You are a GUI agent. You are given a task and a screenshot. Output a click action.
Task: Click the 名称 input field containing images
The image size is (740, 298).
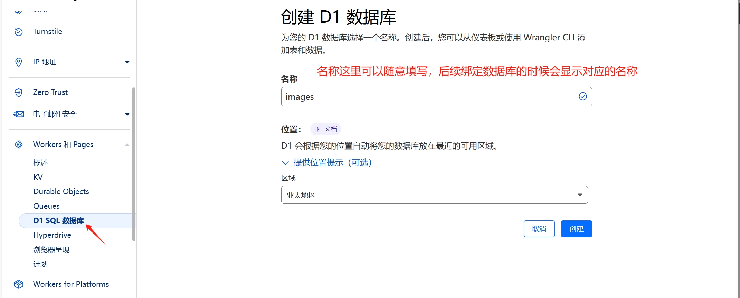point(436,97)
